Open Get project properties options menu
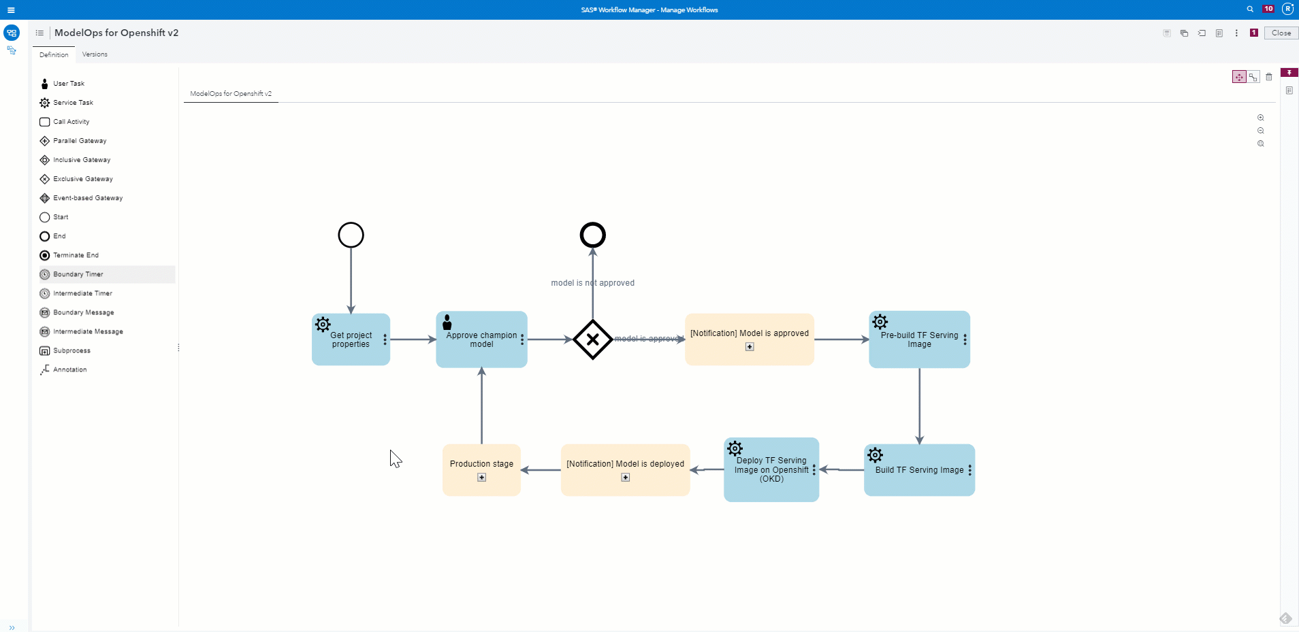1299x632 pixels. pos(385,339)
